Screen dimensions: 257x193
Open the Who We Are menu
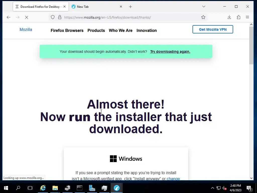click(x=121, y=30)
